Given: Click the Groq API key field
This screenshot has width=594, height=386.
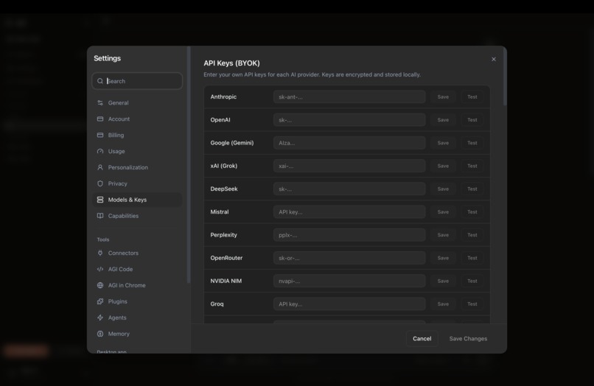Looking at the screenshot, I should pos(349,303).
